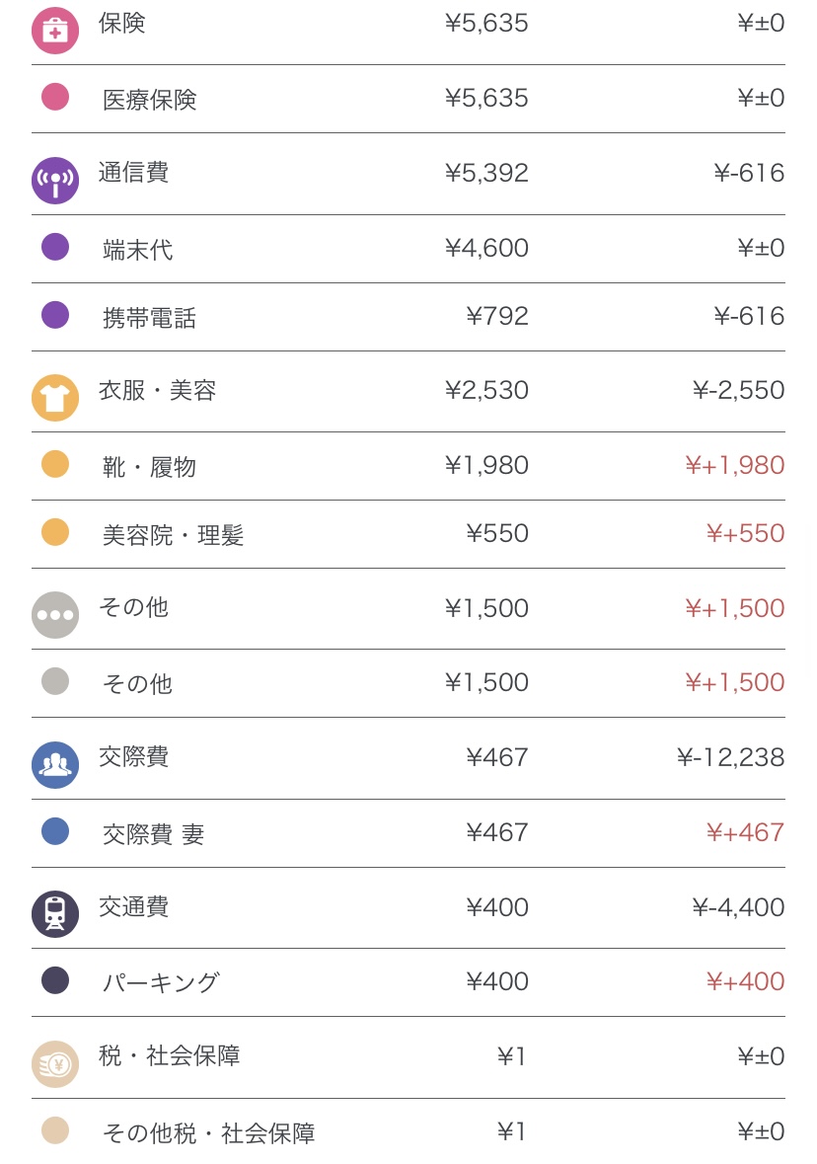Viewport: 817px width, 1164px height.
Task: Click the ¥-2,550 difference for 衣服・美容
Action: [738, 391]
